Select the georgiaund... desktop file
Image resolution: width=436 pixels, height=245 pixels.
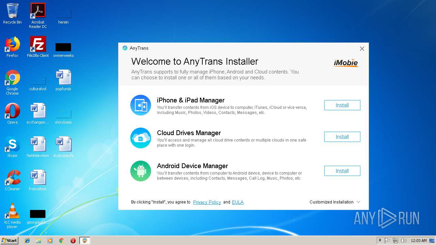coord(38,216)
